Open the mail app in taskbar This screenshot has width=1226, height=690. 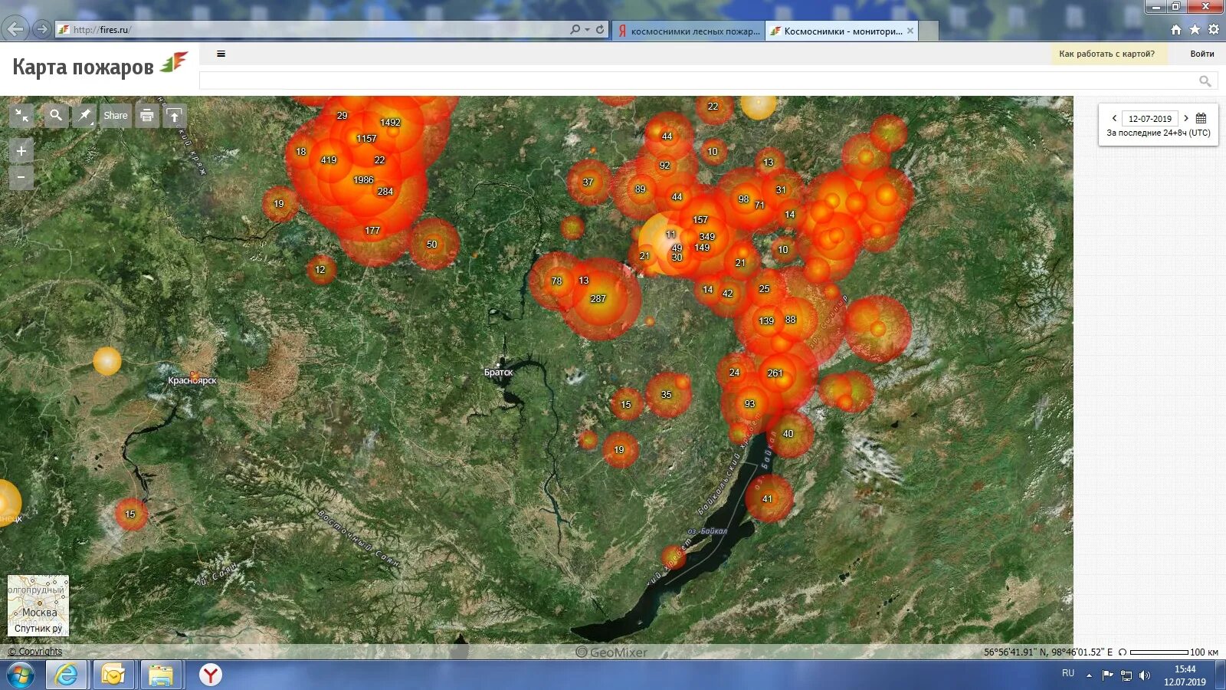tap(113, 675)
